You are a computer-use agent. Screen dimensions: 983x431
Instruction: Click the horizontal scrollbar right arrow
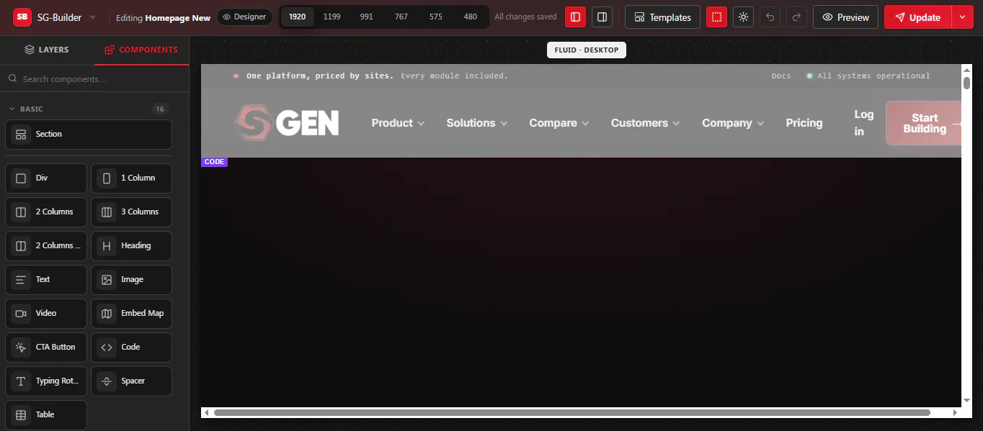[956, 412]
